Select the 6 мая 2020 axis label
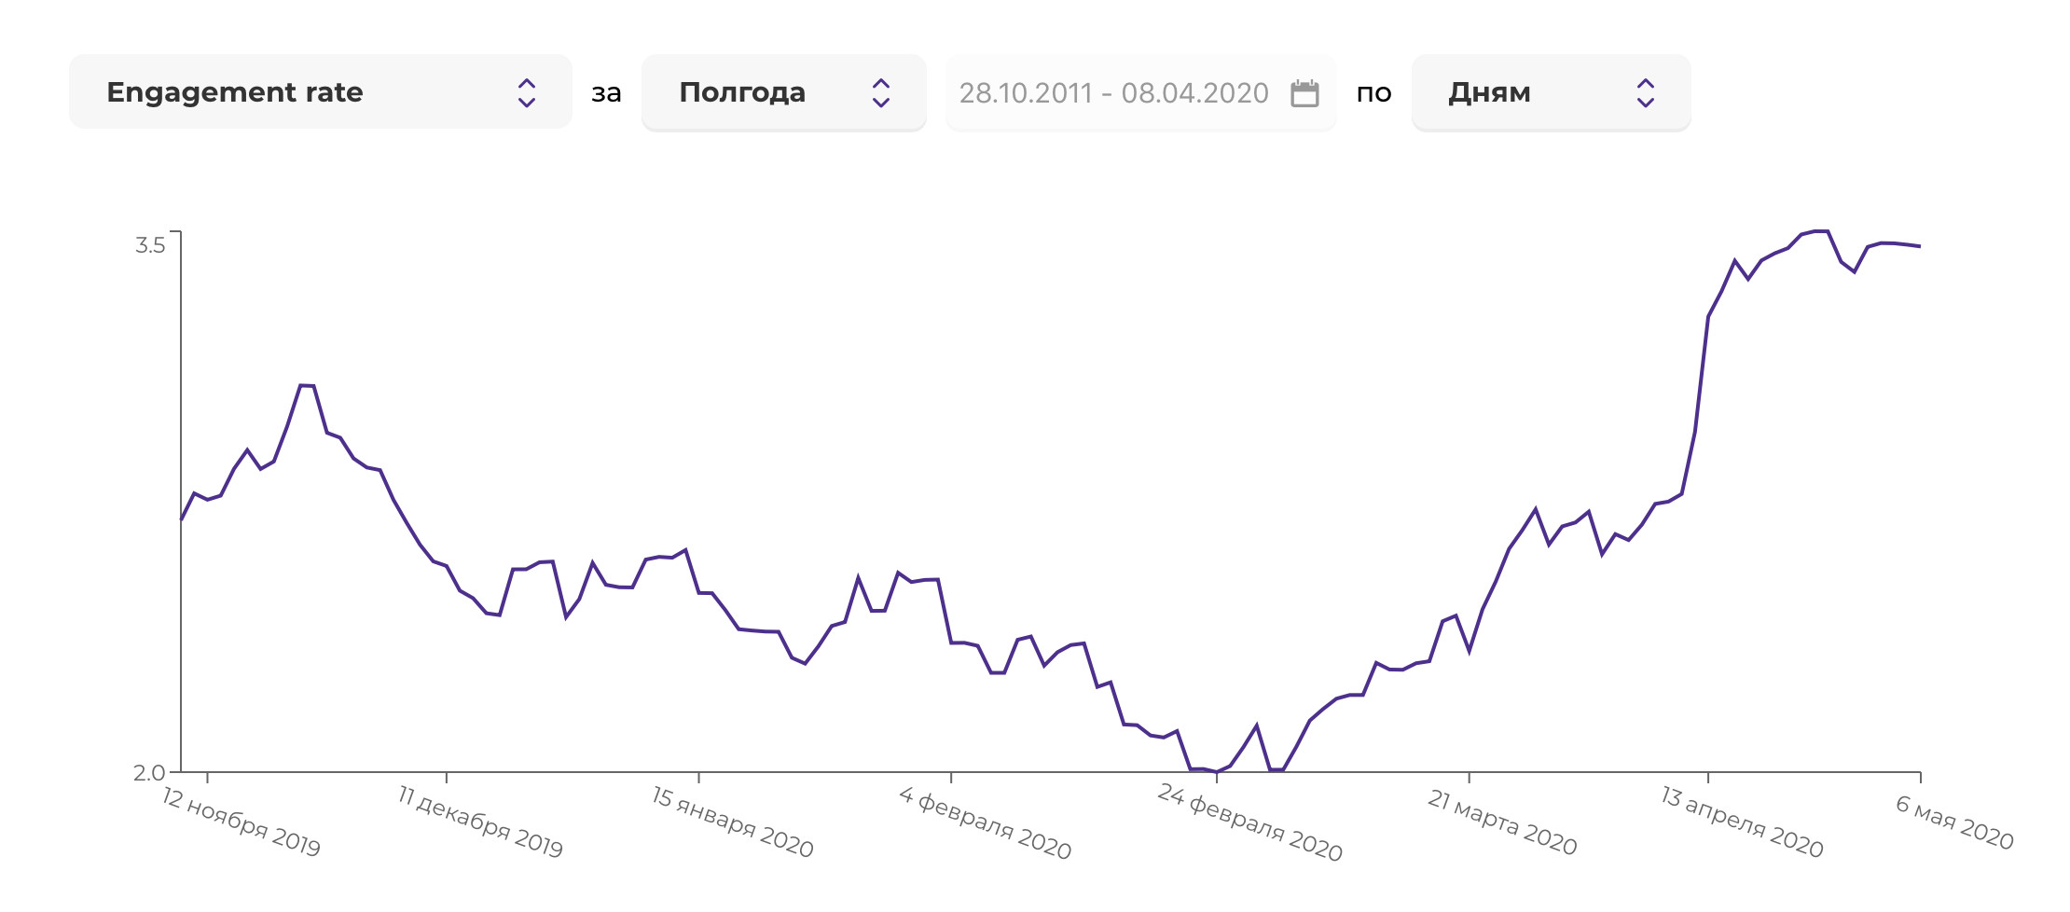The height and width of the screenshot is (912, 2070). point(1954,822)
